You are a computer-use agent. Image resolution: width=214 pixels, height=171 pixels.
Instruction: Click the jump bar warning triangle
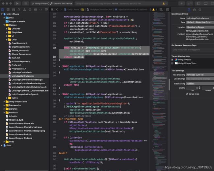153,10
